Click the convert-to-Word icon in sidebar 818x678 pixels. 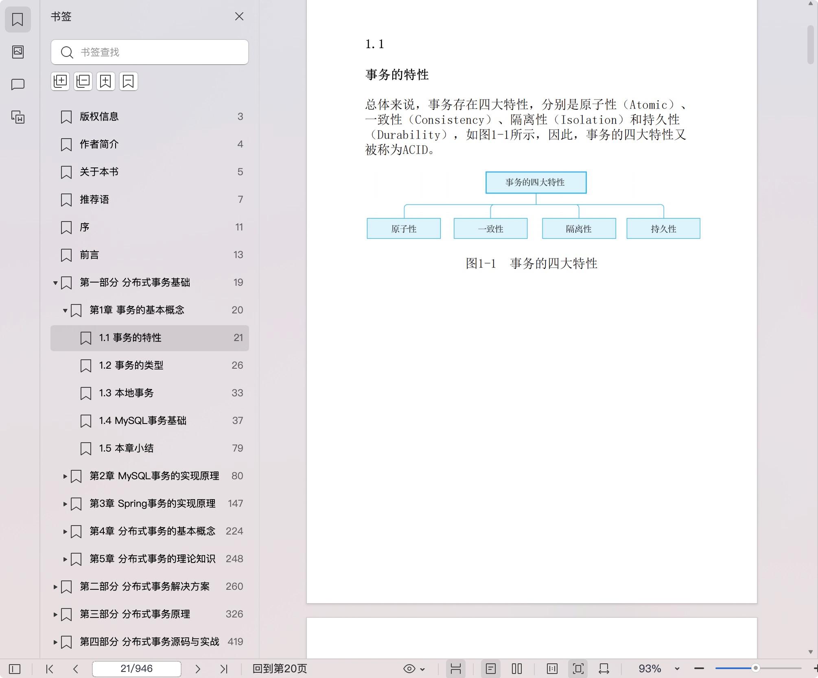(17, 117)
